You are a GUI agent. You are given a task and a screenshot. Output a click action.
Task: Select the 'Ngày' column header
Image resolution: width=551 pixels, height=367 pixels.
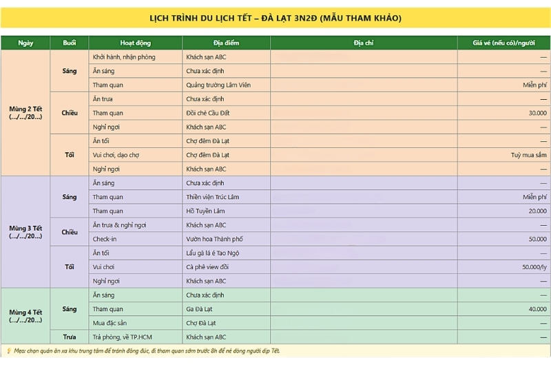click(x=25, y=43)
